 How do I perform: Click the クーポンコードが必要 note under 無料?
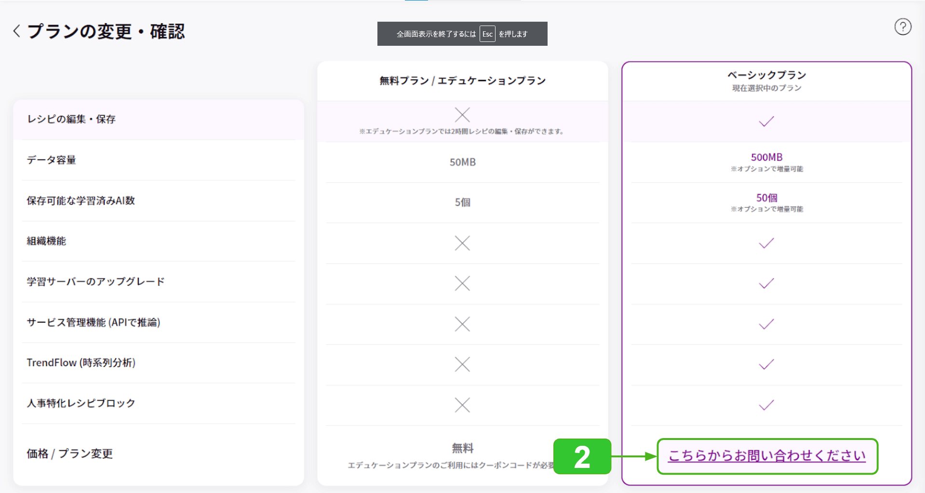(451, 465)
